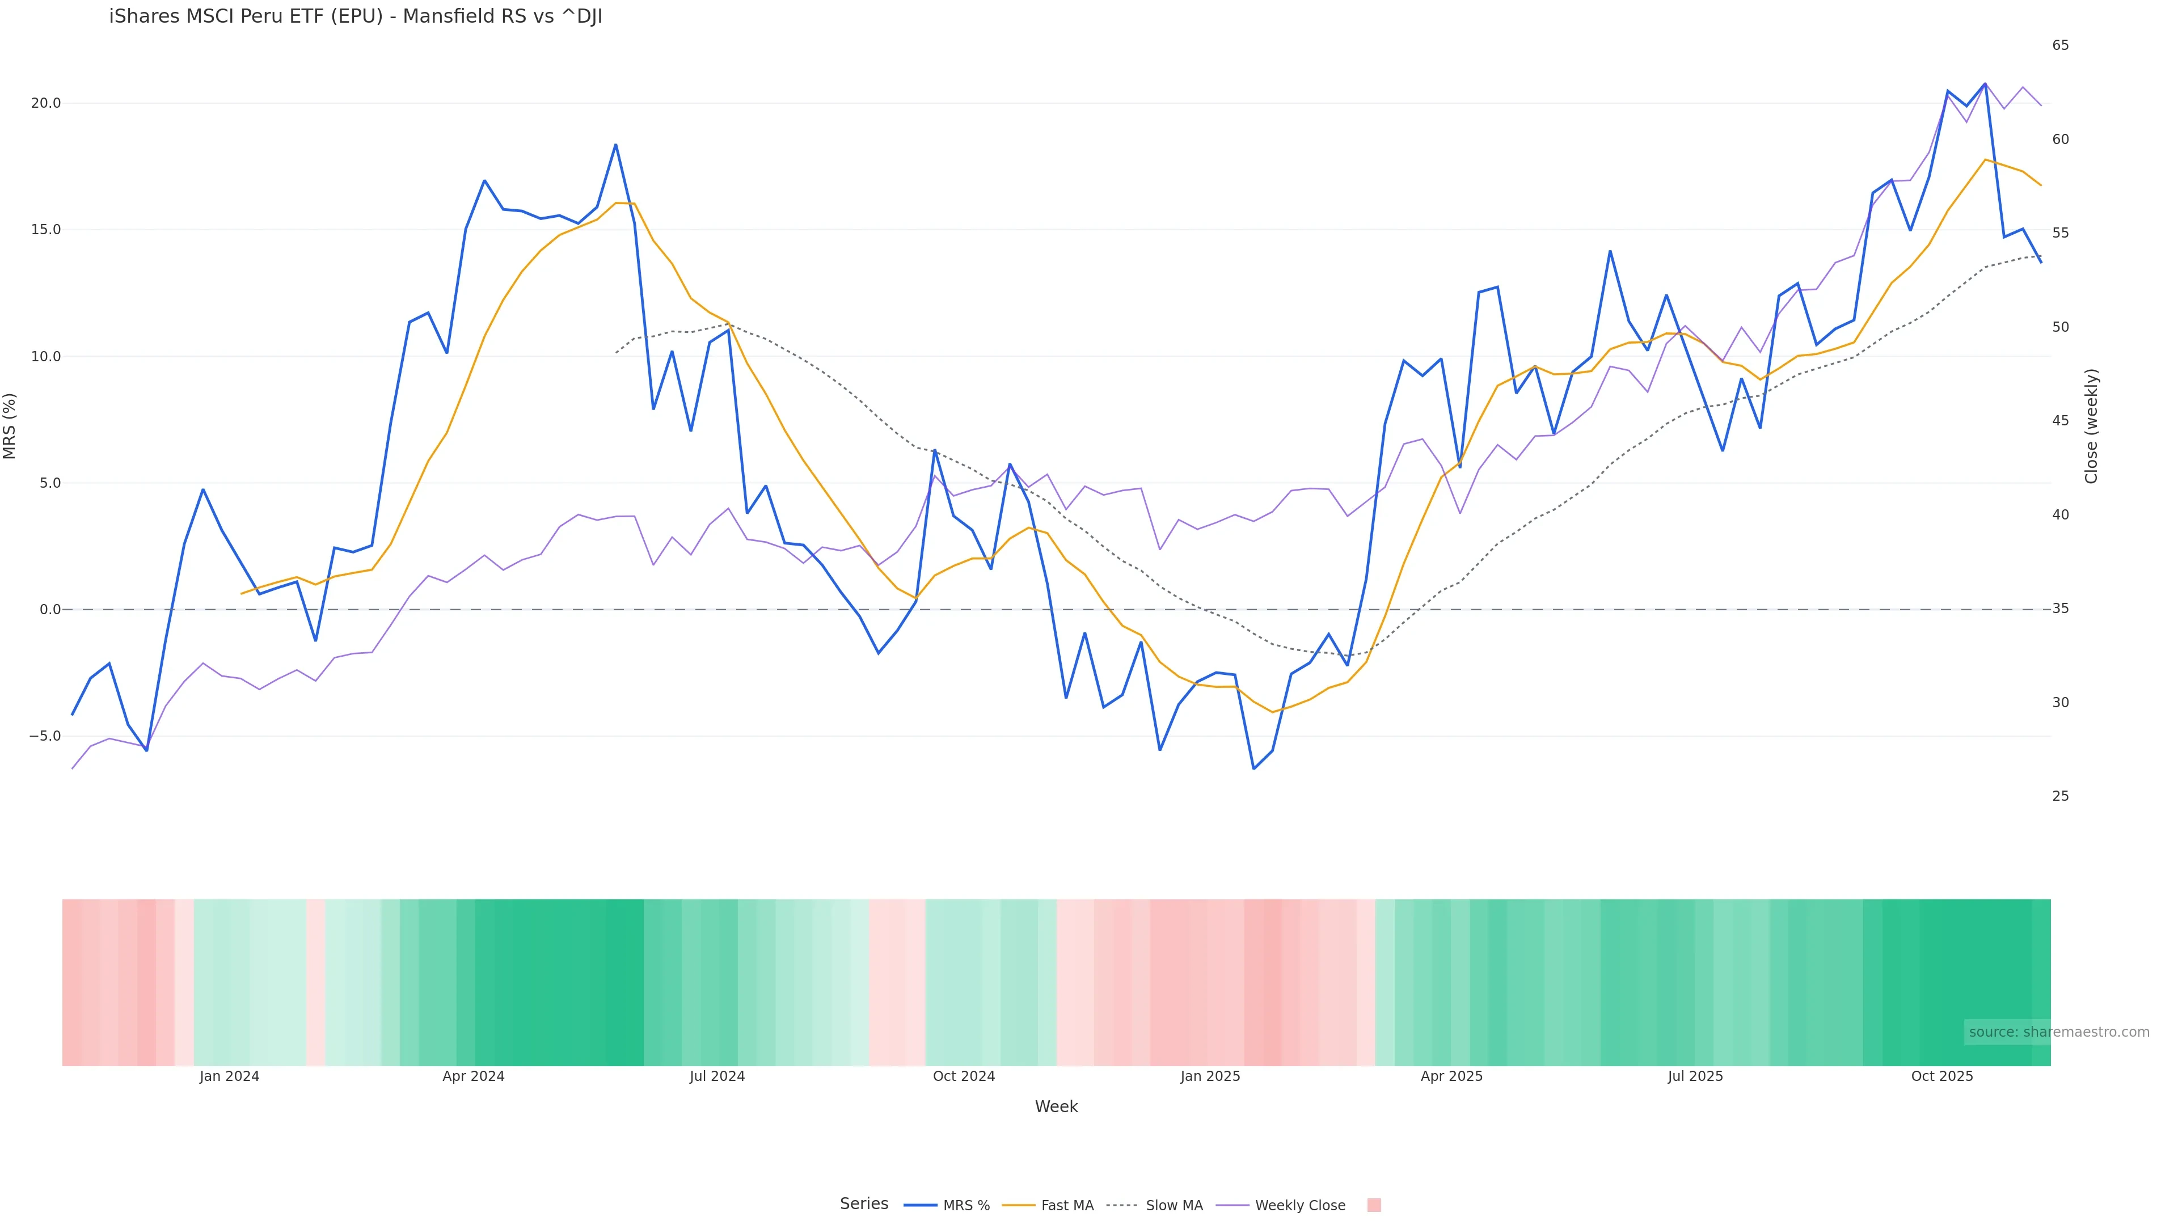Viewport: 2178px width, 1225px height.
Task: Select the Jan 2024 x-axis label
Action: pos(229,1076)
